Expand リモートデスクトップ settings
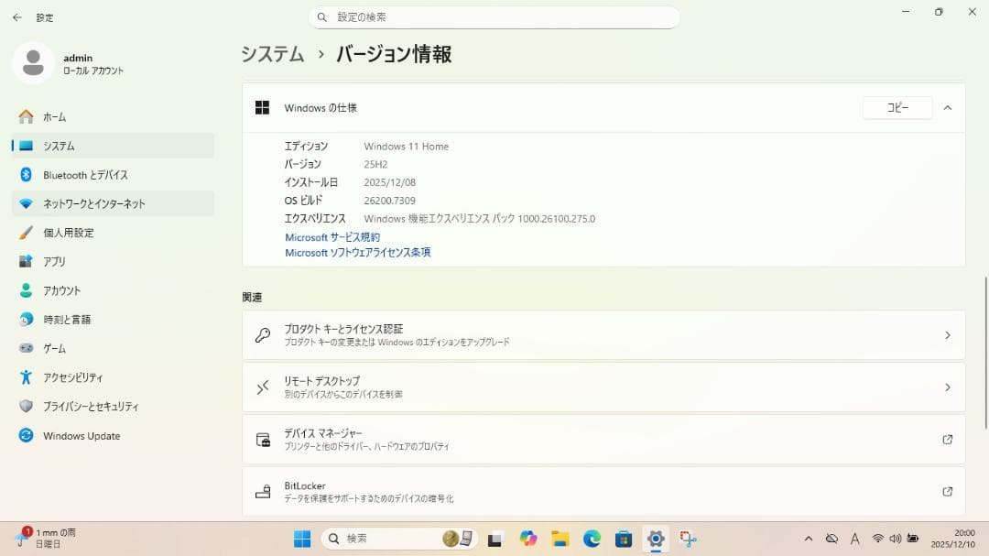This screenshot has height=556, width=989. tap(947, 387)
